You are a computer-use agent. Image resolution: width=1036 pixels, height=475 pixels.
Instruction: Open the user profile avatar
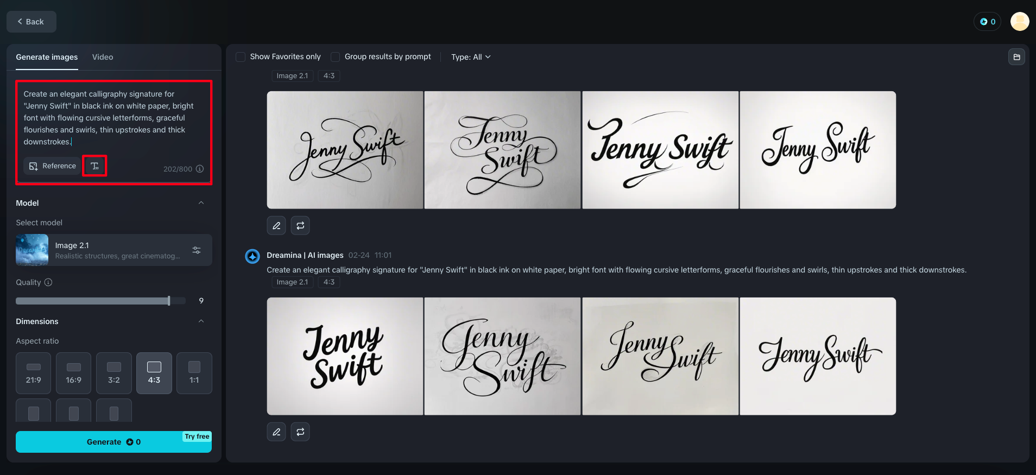click(1019, 22)
